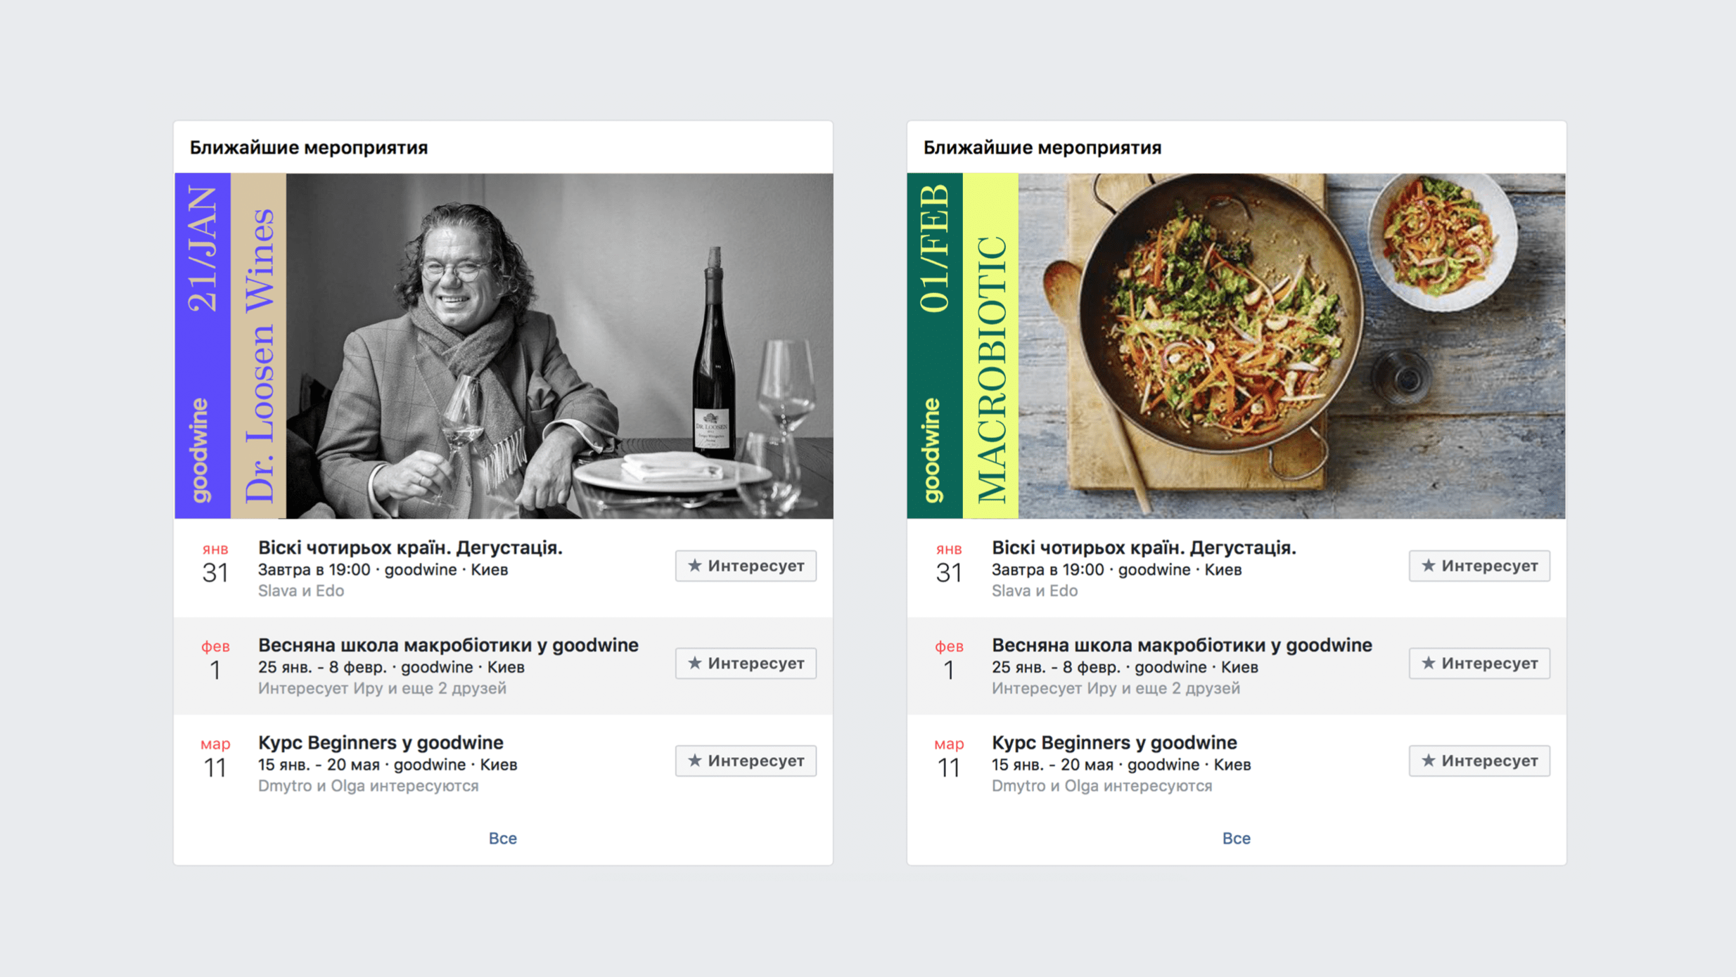Open Весняна школа макробіотики event in right card
The image size is (1736, 977).
1182,645
